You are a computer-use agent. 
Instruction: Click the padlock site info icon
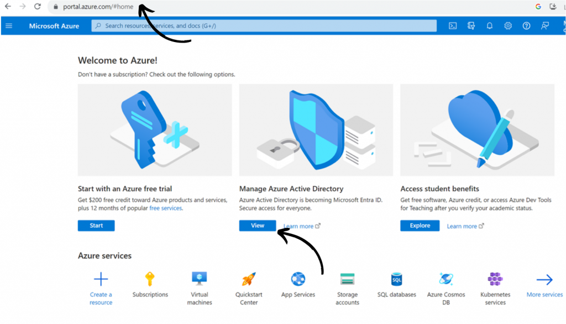coord(56,7)
